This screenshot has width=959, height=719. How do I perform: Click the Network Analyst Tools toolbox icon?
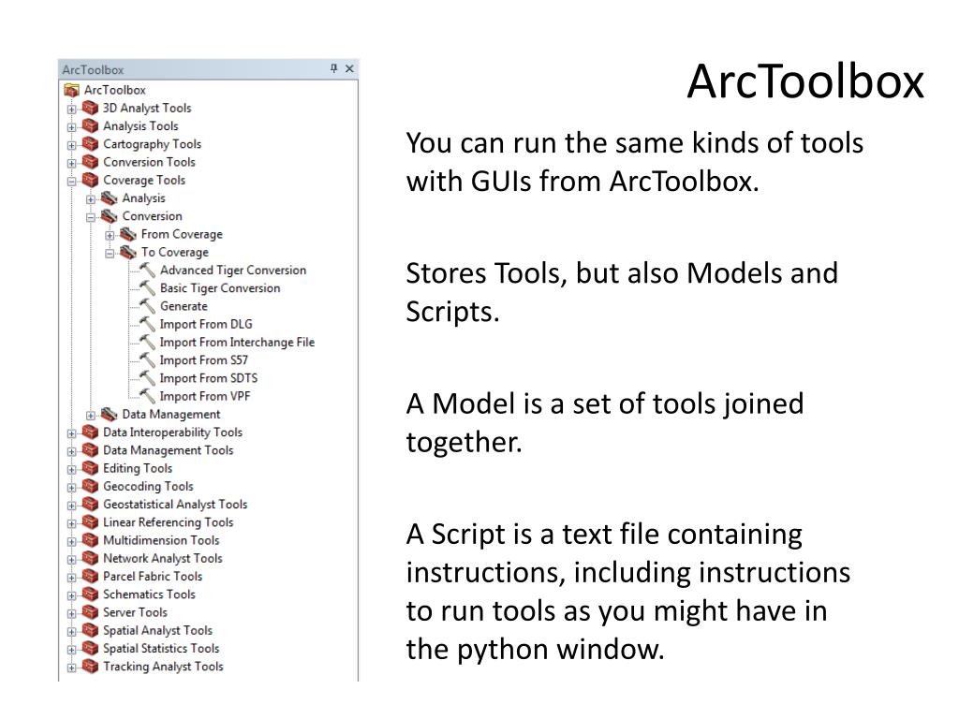coord(90,558)
